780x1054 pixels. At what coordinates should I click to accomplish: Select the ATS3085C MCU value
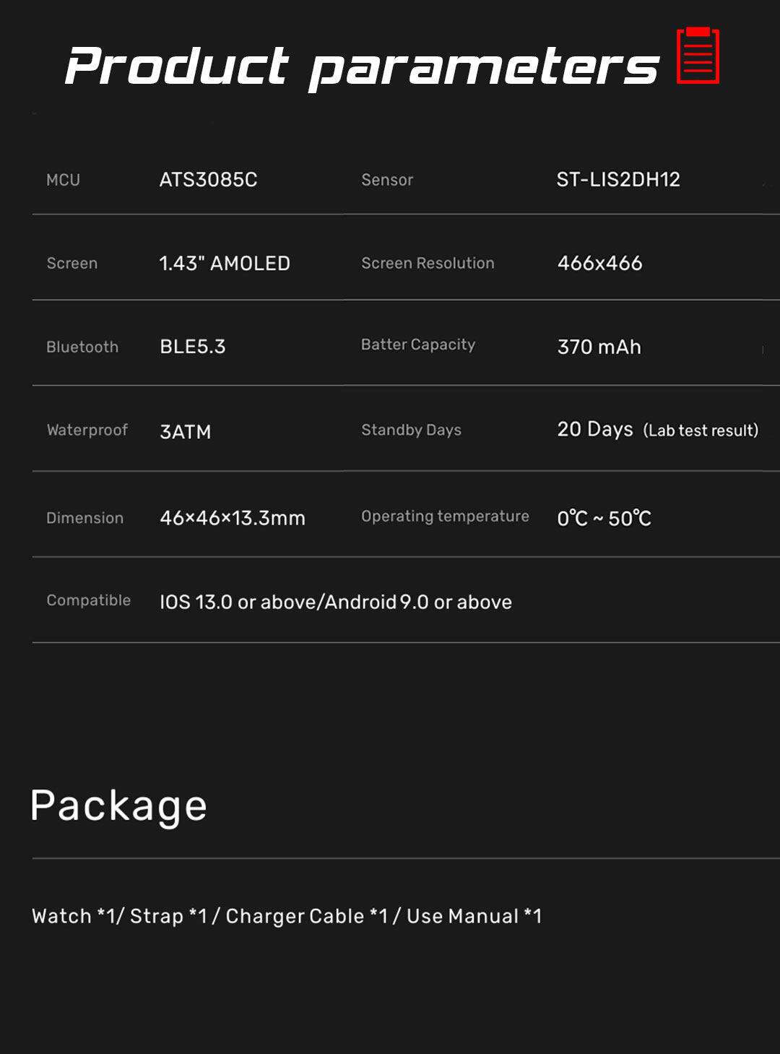point(208,180)
